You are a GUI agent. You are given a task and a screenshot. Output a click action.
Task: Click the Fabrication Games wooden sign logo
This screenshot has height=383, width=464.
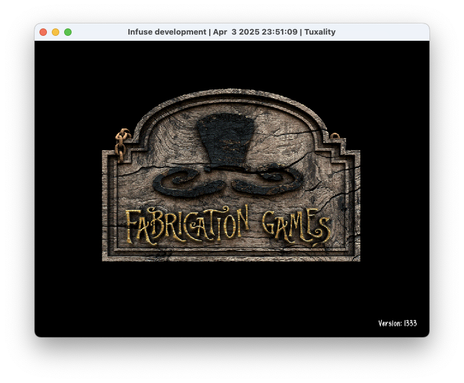click(x=231, y=175)
